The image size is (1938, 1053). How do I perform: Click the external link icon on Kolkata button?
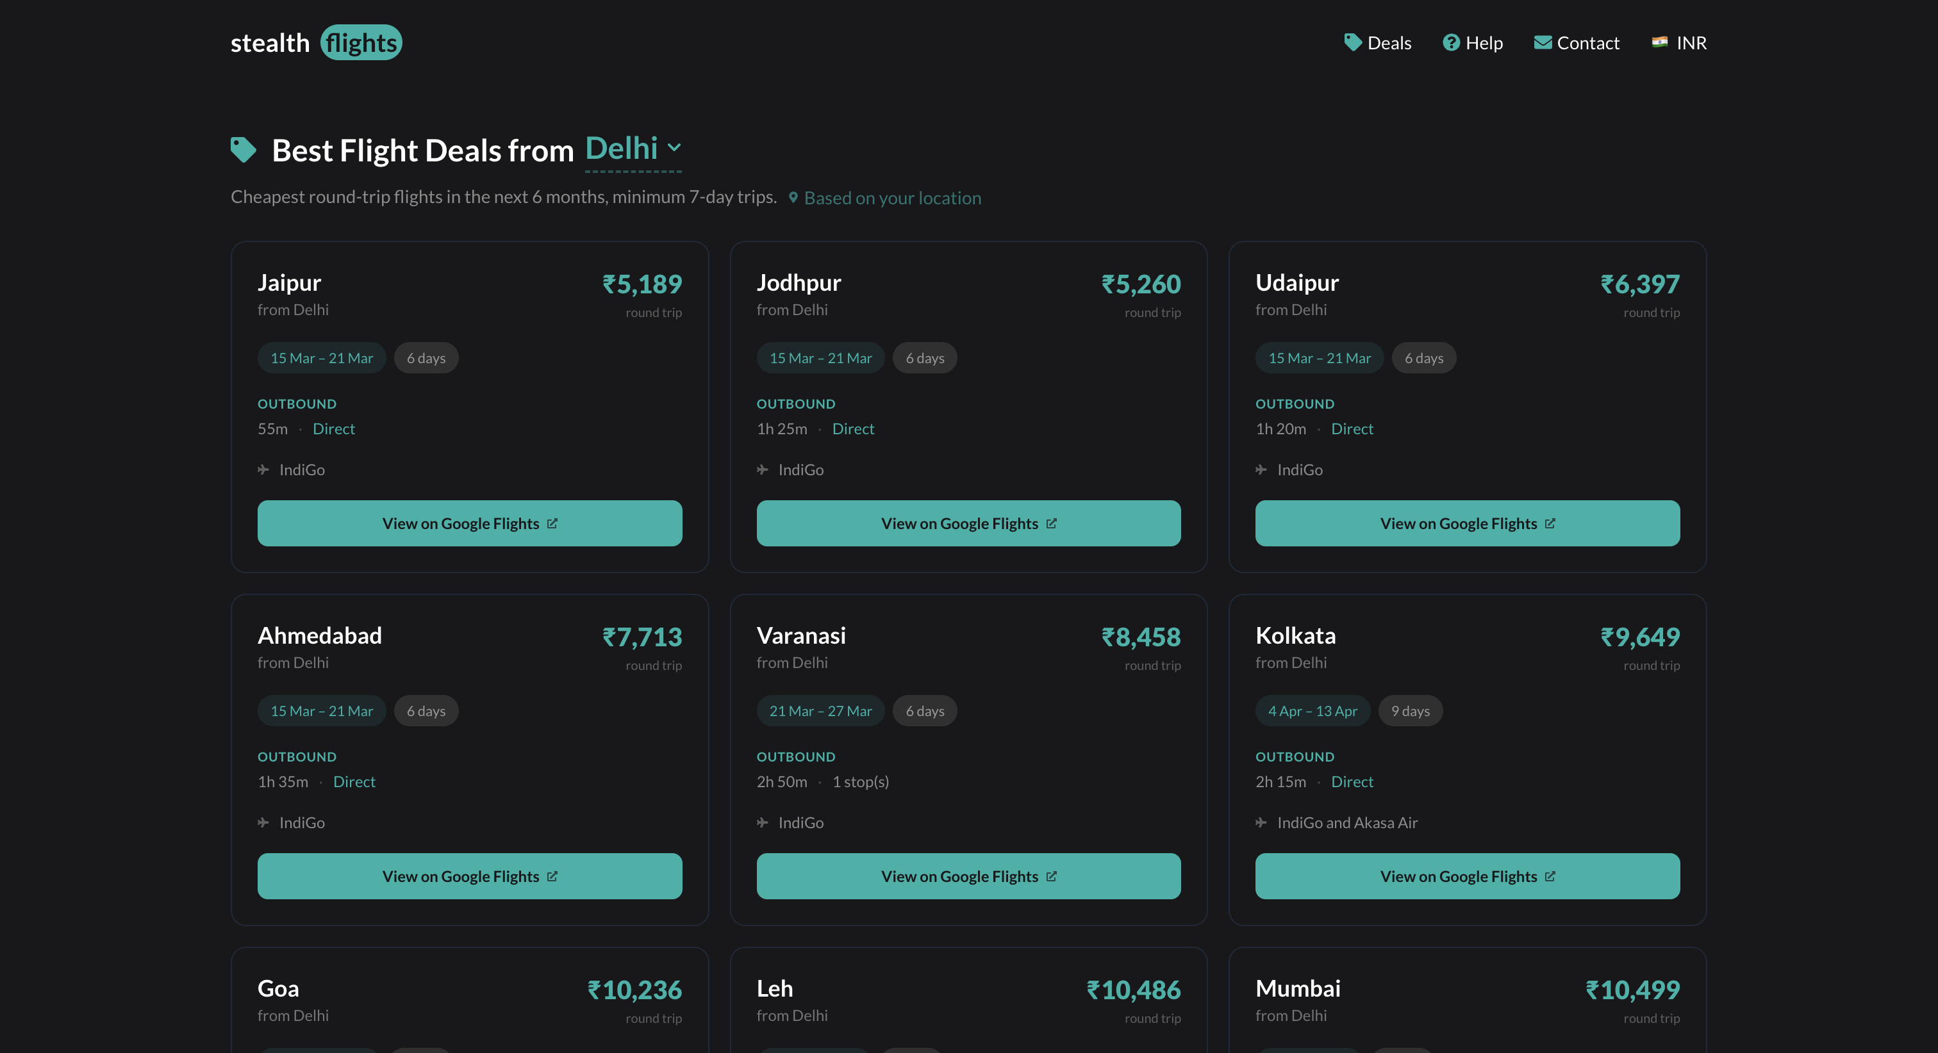(x=1550, y=876)
